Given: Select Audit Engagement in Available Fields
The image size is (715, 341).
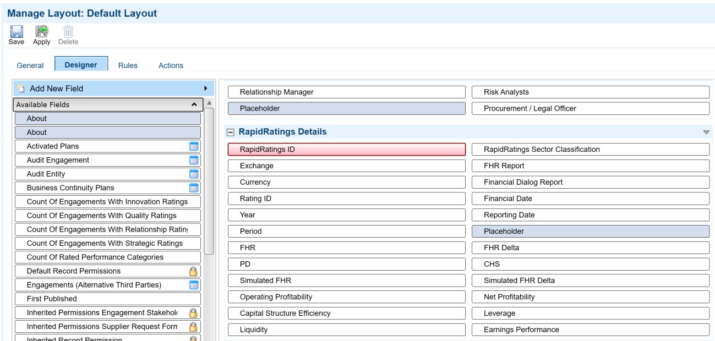Looking at the screenshot, I should (x=108, y=160).
